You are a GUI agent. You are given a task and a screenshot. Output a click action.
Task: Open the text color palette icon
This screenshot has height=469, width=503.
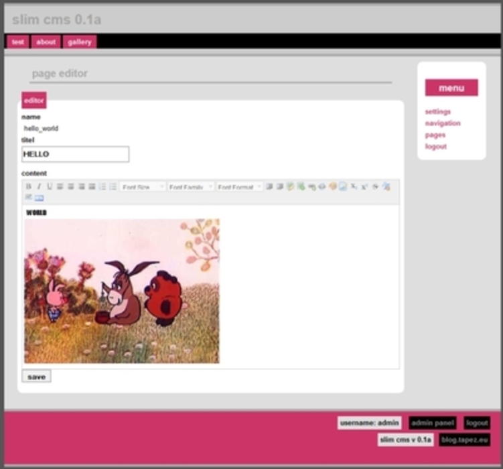click(333, 186)
